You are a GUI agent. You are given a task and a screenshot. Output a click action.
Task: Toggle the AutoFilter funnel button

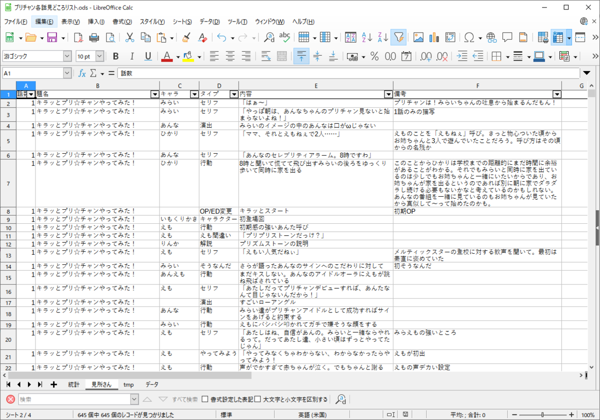(398, 37)
